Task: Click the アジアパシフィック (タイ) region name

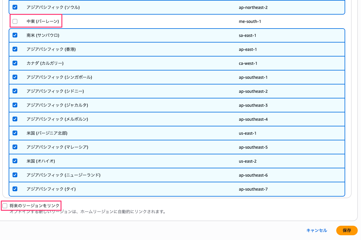Action: click(51, 189)
